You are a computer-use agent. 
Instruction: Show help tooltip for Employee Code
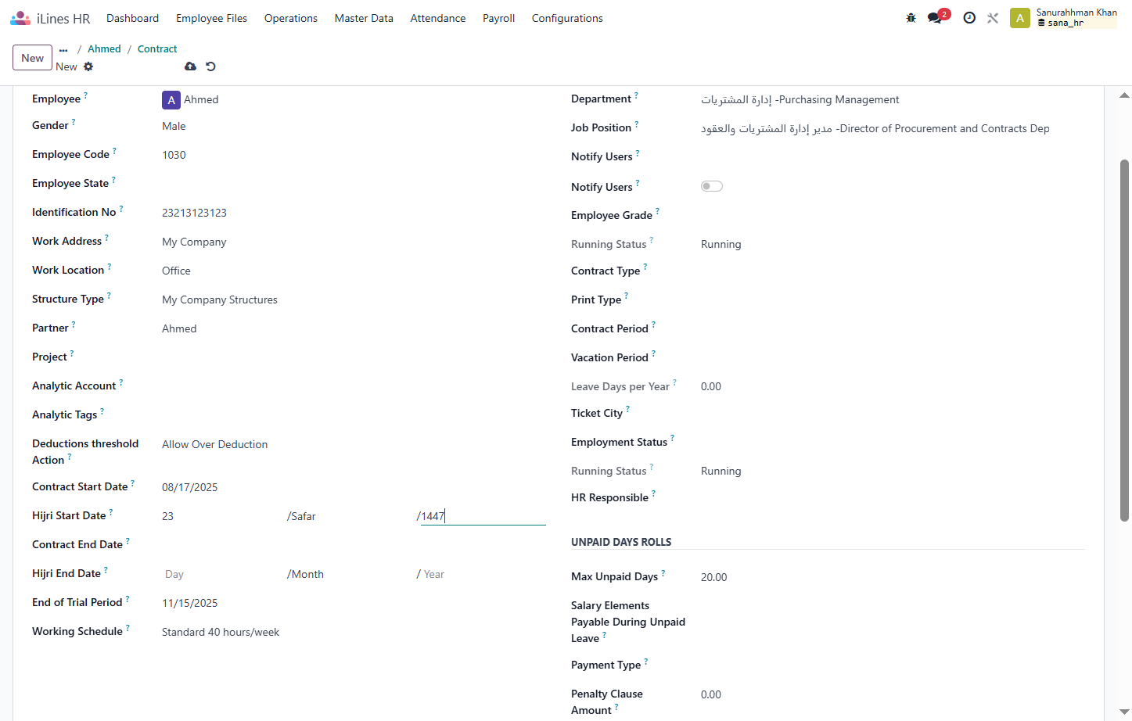[114, 150]
